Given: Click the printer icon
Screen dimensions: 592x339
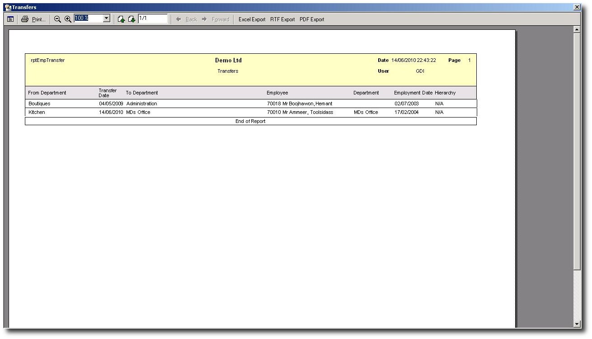Looking at the screenshot, I should tap(25, 19).
